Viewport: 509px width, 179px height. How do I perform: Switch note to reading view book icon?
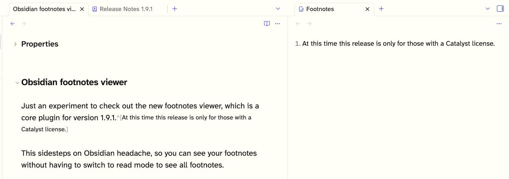(x=267, y=24)
